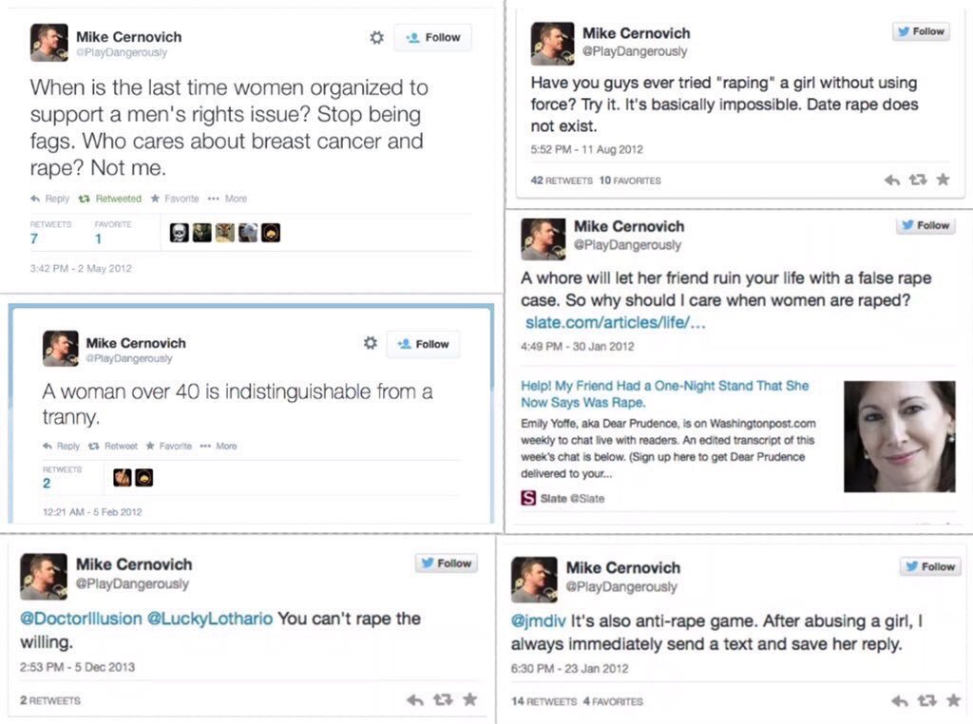The height and width of the screenshot is (724, 973).
Task: Toggle Retweet on the woman over 40 tweet
Action: pos(113,446)
